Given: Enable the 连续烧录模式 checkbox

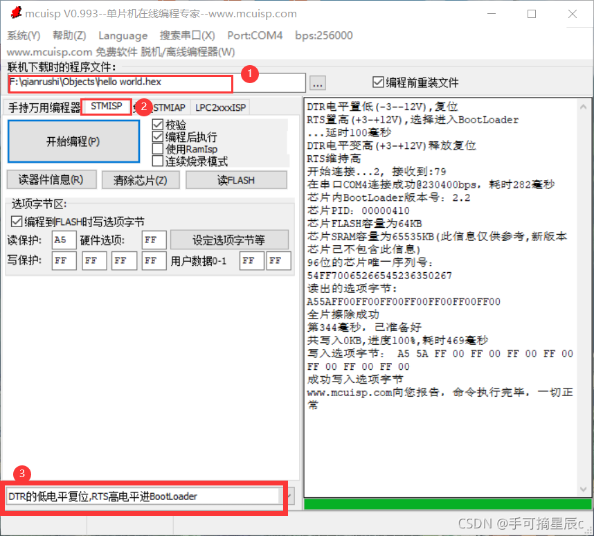Looking at the screenshot, I should point(190,161).
